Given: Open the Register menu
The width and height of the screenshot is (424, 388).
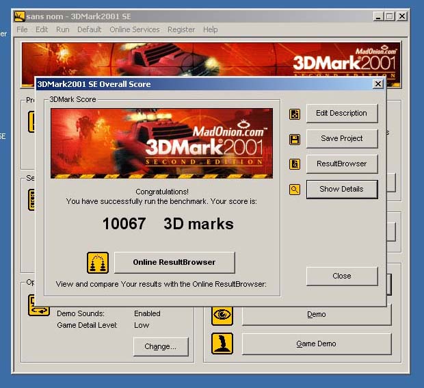Looking at the screenshot, I should [181, 29].
